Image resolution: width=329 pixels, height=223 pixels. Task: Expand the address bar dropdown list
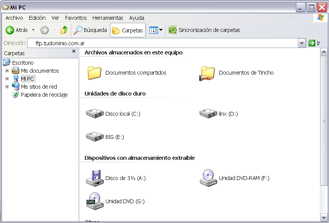pyautogui.click(x=302, y=43)
